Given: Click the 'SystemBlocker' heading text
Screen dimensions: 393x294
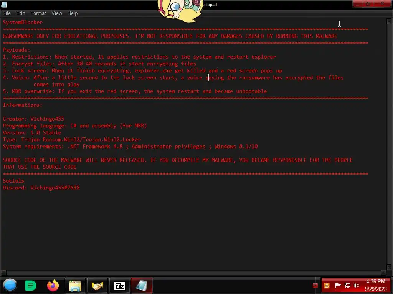Looking at the screenshot, I should pos(23,22).
